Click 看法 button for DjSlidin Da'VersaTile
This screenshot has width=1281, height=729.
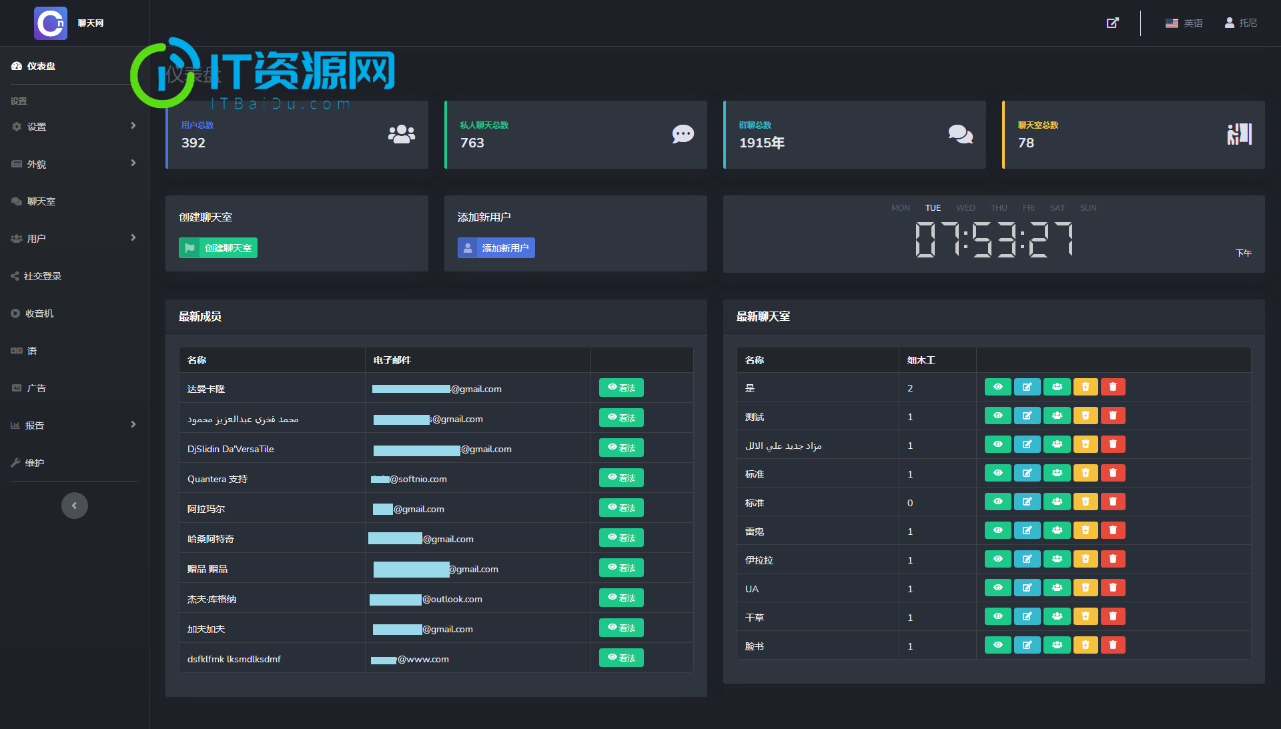click(621, 448)
